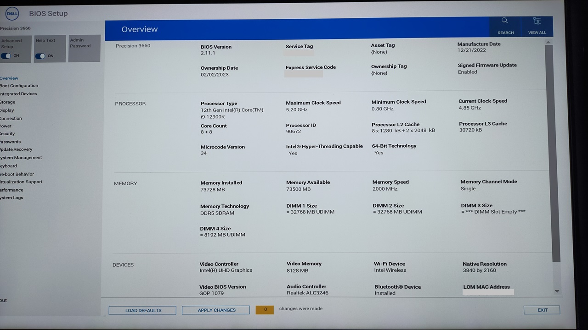Click the Dell logo
The width and height of the screenshot is (588, 330).
tap(11, 14)
